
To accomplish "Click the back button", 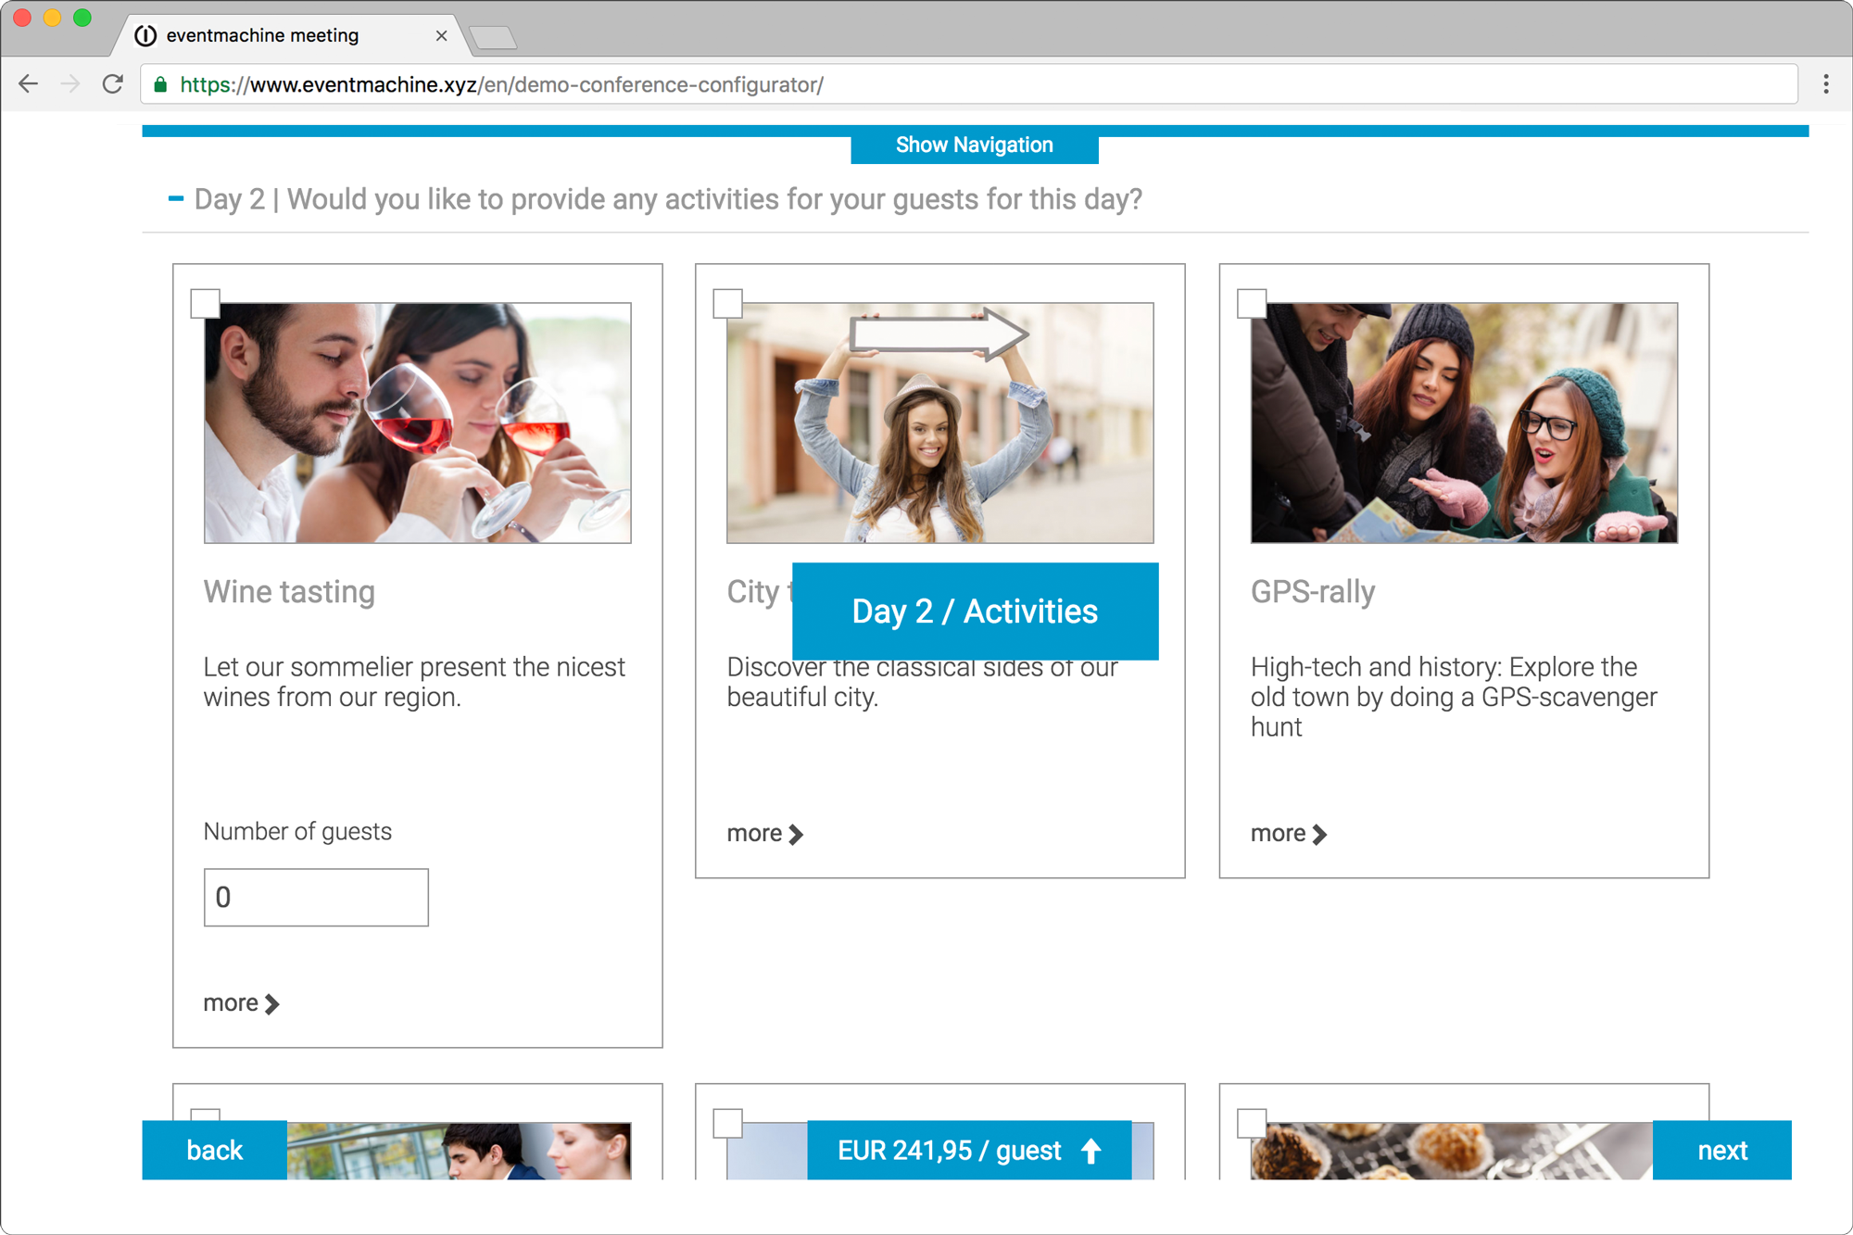I will click(x=214, y=1150).
